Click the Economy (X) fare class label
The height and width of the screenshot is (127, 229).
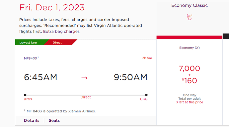pyautogui.click(x=190, y=48)
